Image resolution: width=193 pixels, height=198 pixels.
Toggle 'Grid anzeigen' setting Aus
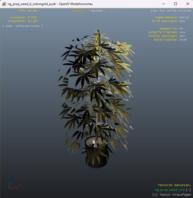(x=182, y=21)
